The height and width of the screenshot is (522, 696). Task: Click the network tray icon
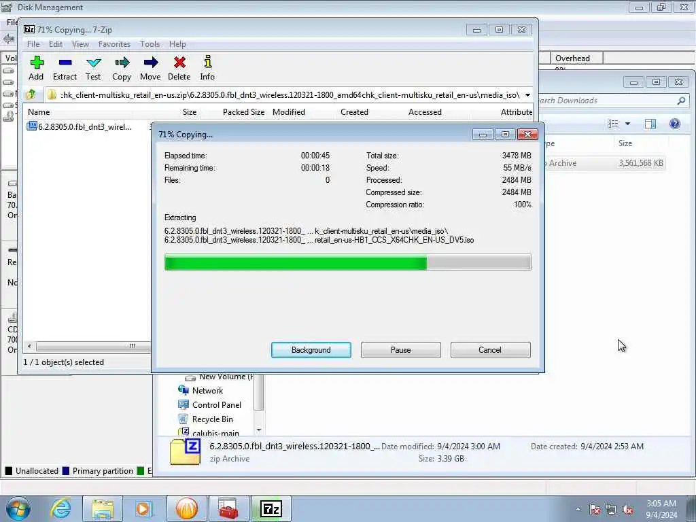(611, 510)
